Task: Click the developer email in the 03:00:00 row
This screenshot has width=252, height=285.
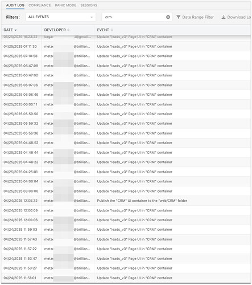Action: pos(67,191)
